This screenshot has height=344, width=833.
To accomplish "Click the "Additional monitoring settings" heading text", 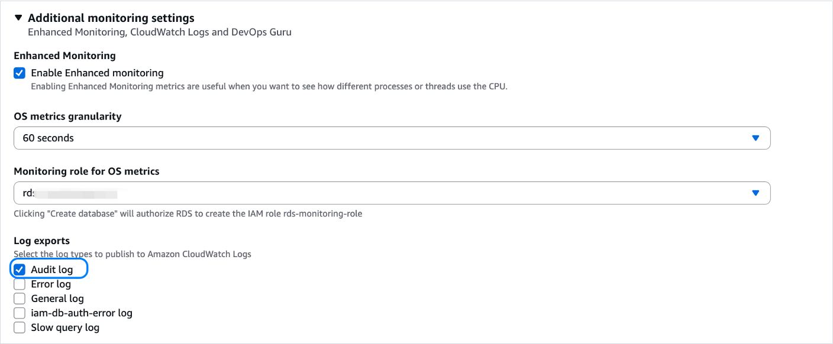I will [111, 18].
